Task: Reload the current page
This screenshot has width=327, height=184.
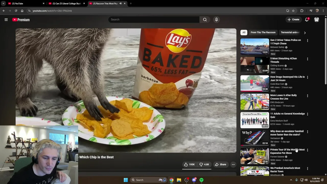Action: tap(16, 11)
